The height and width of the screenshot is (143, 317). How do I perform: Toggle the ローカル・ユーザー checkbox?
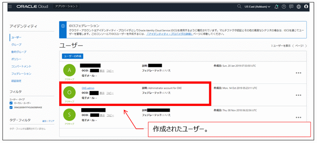coord(11,103)
